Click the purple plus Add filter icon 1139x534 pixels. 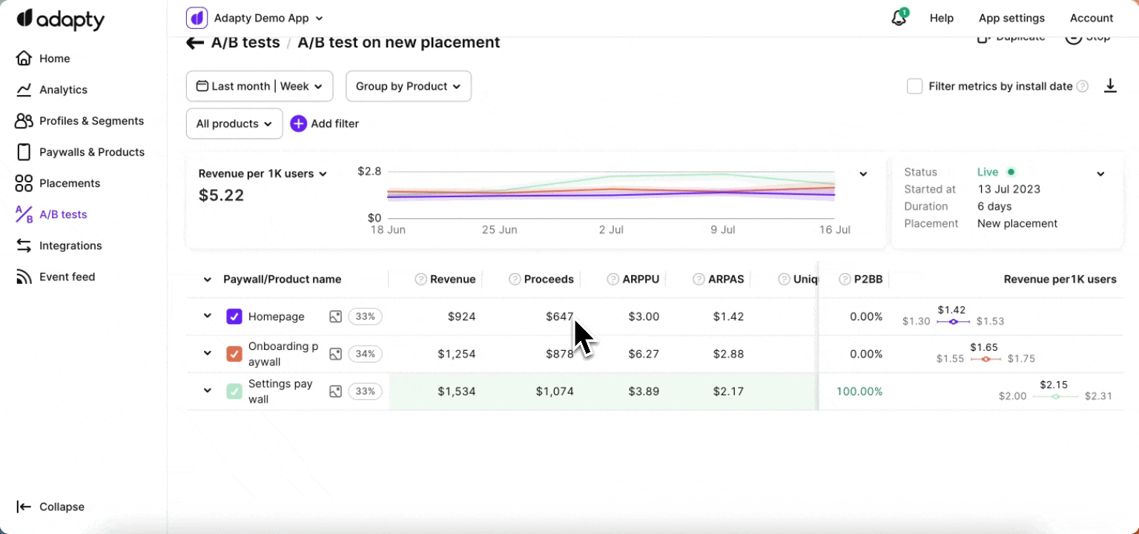(298, 124)
